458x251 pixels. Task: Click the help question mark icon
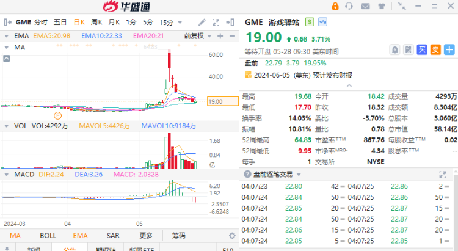247,175
